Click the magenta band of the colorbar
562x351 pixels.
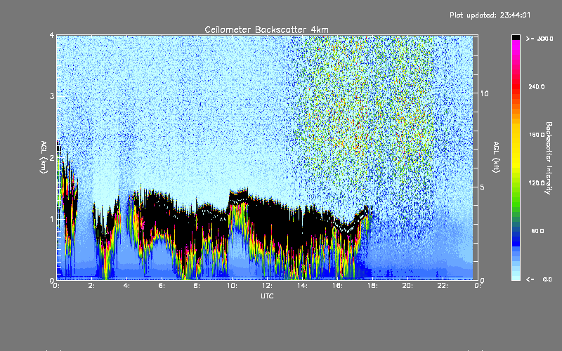pyautogui.click(x=516, y=46)
